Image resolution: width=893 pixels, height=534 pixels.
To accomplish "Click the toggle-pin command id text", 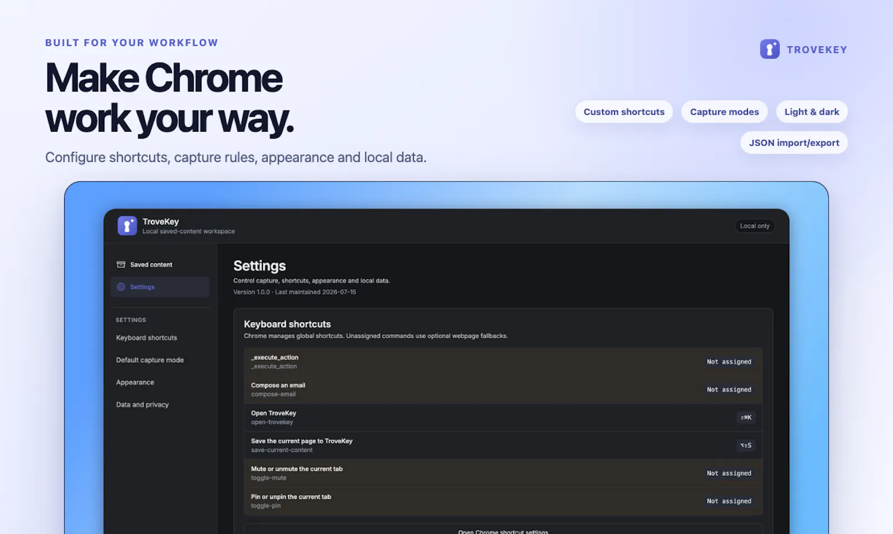I will point(266,506).
